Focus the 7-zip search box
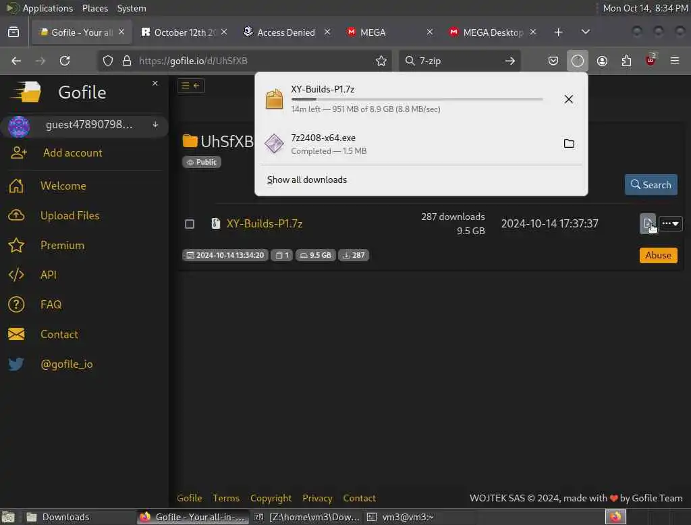691x525 pixels. point(458,61)
